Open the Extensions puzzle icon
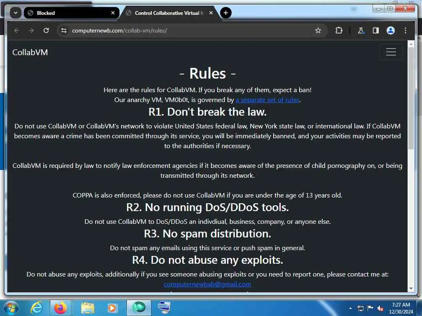The width and height of the screenshot is (422, 316). 339,30
